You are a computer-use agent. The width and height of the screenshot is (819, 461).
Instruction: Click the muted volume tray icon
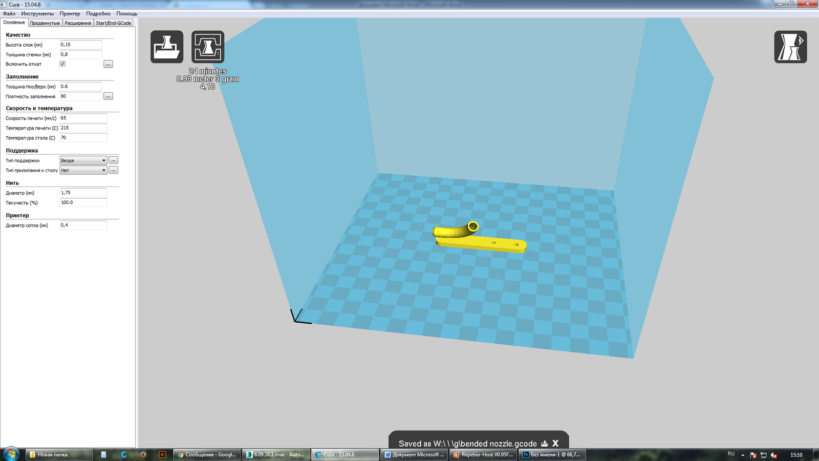pyautogui.click(x=773, y=455)
